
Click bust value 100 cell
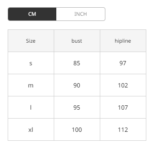tap(77, 130)
